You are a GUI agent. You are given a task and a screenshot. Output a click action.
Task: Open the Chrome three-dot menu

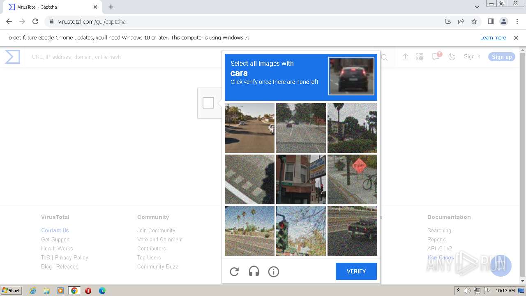[517, 21]
